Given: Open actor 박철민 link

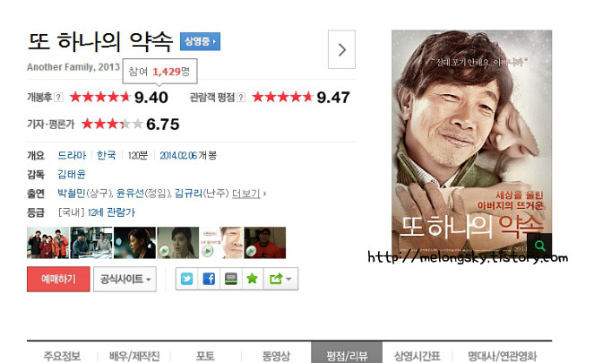Looking at the screenshot, I should (x=71, y=194).
